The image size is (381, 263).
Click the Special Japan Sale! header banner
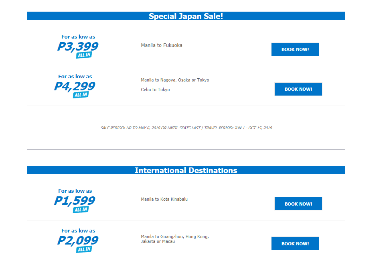point(186,16)
